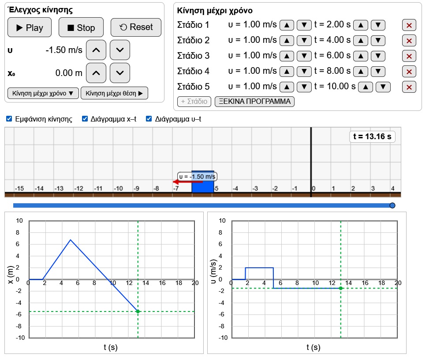Click the blue timeline slider handle
433x361 pixels.
pyautogui.click(x=392, y=205)
